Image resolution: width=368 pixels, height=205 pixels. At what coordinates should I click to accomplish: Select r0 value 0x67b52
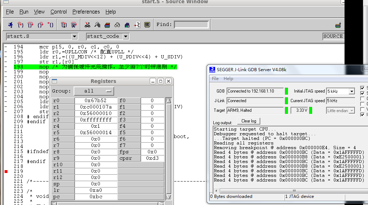click(96, 100)
